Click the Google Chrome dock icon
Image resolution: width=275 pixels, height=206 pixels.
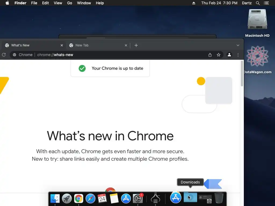[79, 198]
